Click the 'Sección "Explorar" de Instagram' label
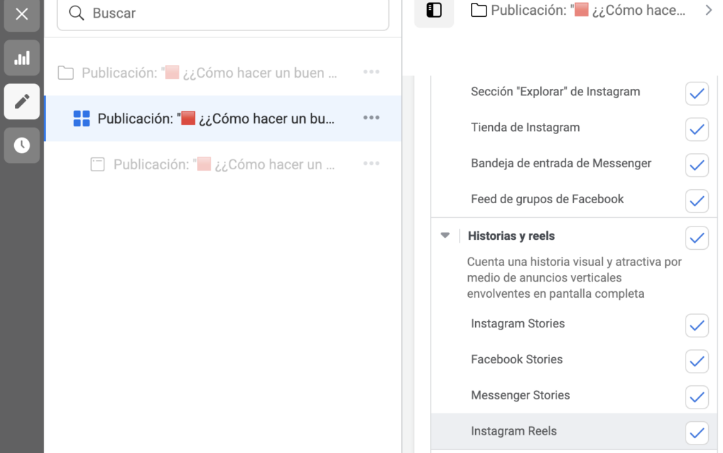723x453 pixels. click(555, 92)
